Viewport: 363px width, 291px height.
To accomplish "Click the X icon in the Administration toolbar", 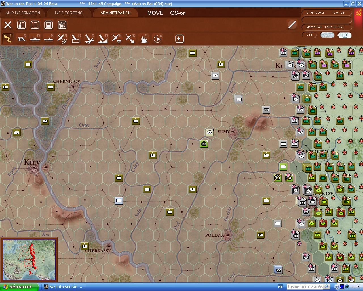I will (8, 25).
